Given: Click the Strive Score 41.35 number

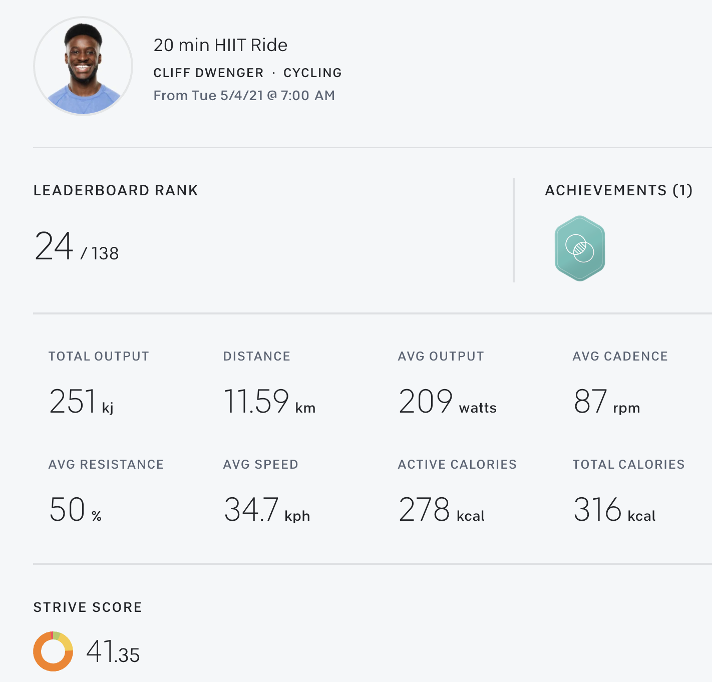Looking at the screenshot, I should click(x=113, y=652).
